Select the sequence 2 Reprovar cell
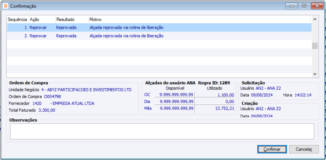The height and width of the screenshot is (160, 326). [x=38, y=36]
